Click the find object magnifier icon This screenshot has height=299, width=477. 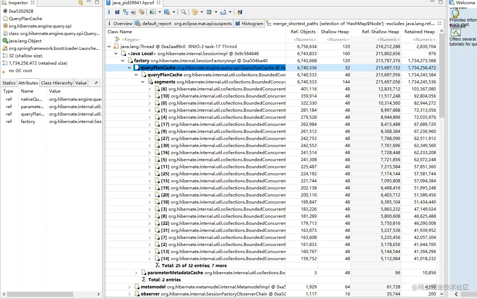click(183, 12)
